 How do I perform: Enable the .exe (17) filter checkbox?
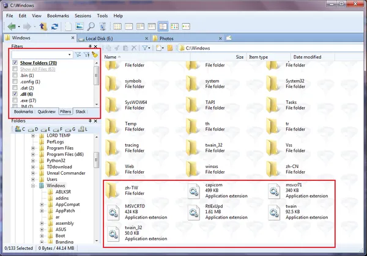click(15, 100)
